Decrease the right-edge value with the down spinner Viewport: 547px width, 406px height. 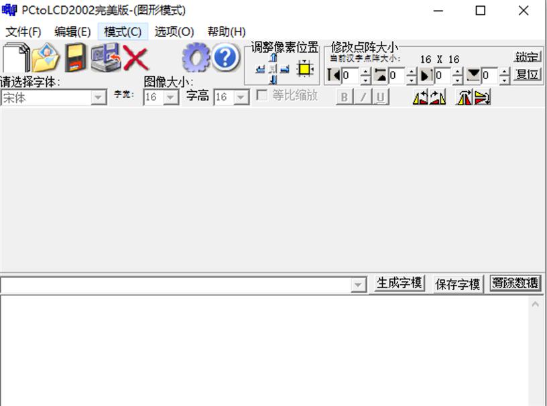pos(458,80)
